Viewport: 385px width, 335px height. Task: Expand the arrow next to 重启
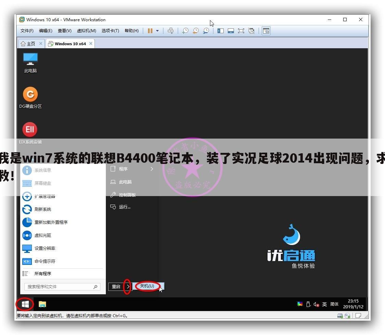click(128, 286)
